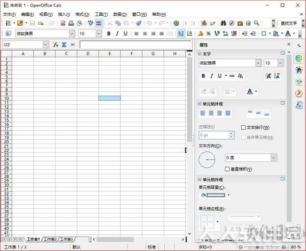Viewport: 306px width, 251px height.
Task: Switch to 工作表3 sheet tab
Action: (x=66, y=239)
